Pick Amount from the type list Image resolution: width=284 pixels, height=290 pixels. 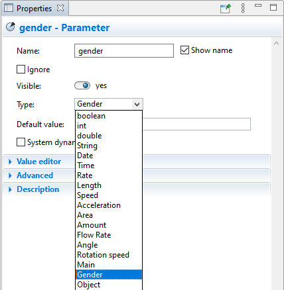109,225
